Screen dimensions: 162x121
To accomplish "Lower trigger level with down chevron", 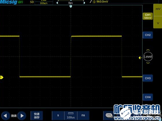I will coord(148,63).
